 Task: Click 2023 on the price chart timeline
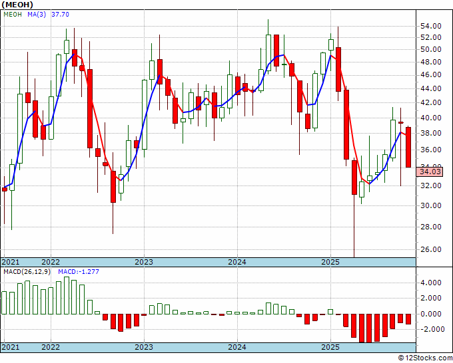click(x=144, y=262)
